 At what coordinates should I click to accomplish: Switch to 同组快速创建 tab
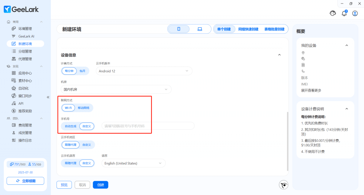248,29
